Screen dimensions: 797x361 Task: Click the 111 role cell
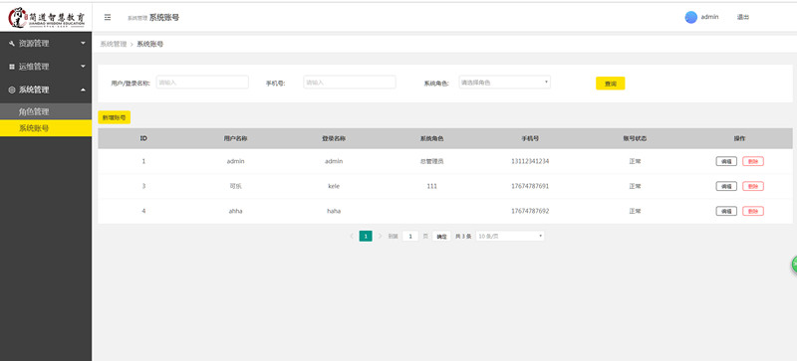(432, 186)
